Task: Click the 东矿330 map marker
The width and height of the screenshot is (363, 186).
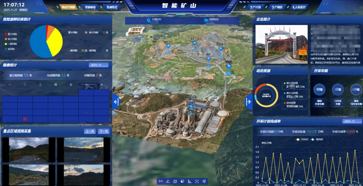Action: [195, 43]
